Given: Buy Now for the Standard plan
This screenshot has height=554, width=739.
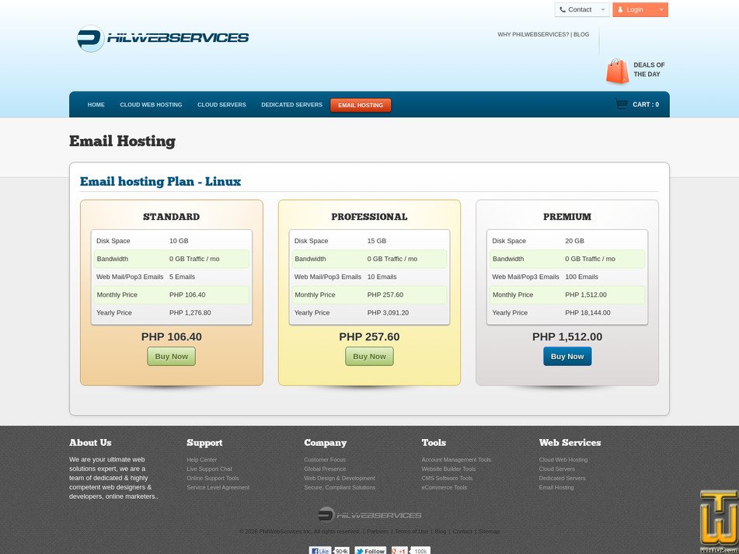Looking at the screenshot, I should [x=171, y=356].
